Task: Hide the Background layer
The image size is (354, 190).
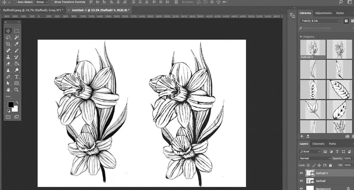Action: pyautogui.click(x=301, y=189)
